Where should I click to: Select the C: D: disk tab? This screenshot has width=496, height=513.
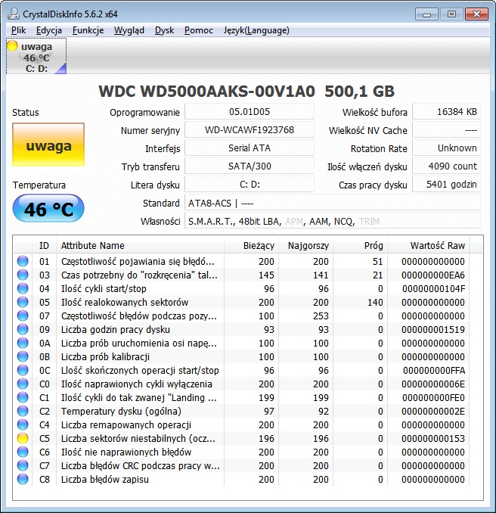(36, 56)
